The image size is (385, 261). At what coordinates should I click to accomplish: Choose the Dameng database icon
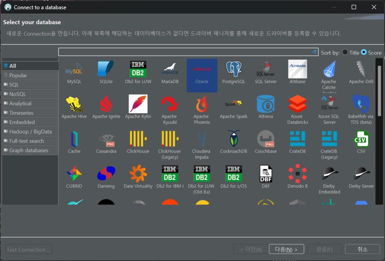(x=106, y=177)
